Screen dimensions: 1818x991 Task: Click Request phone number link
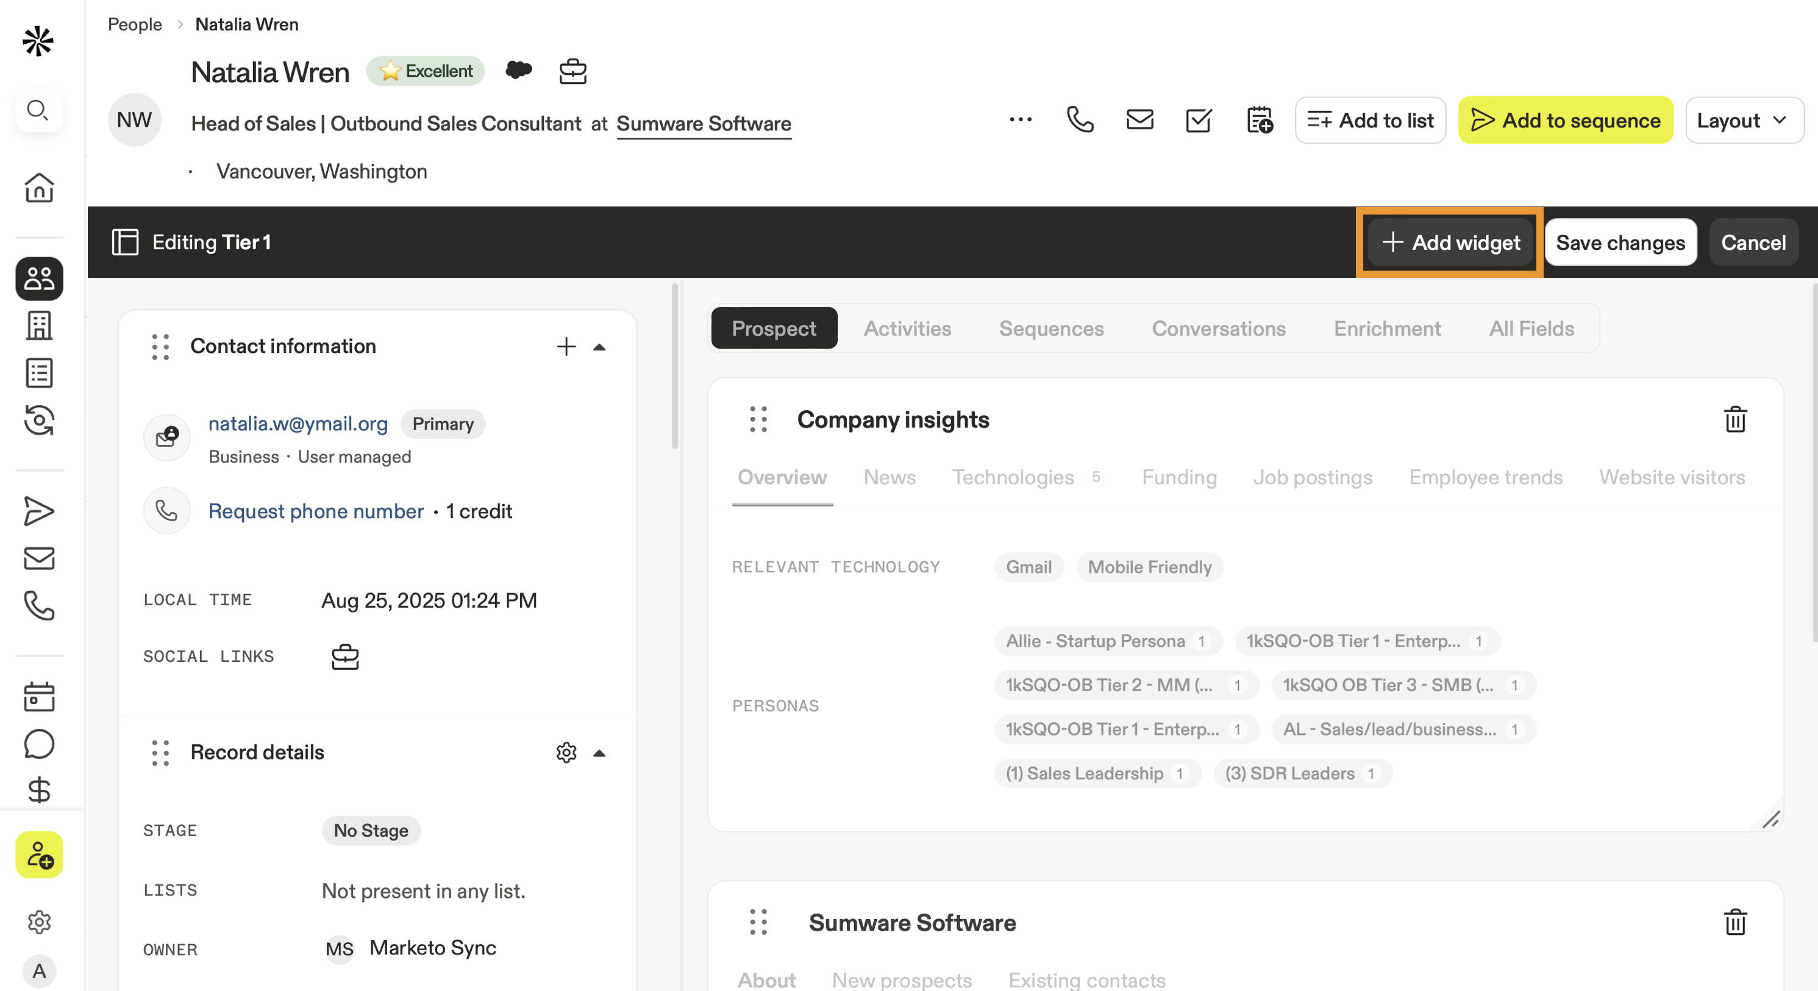315,511
